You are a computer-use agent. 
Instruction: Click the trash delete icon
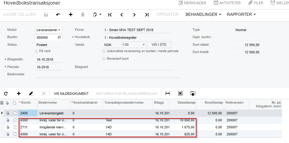coord(83,15)
